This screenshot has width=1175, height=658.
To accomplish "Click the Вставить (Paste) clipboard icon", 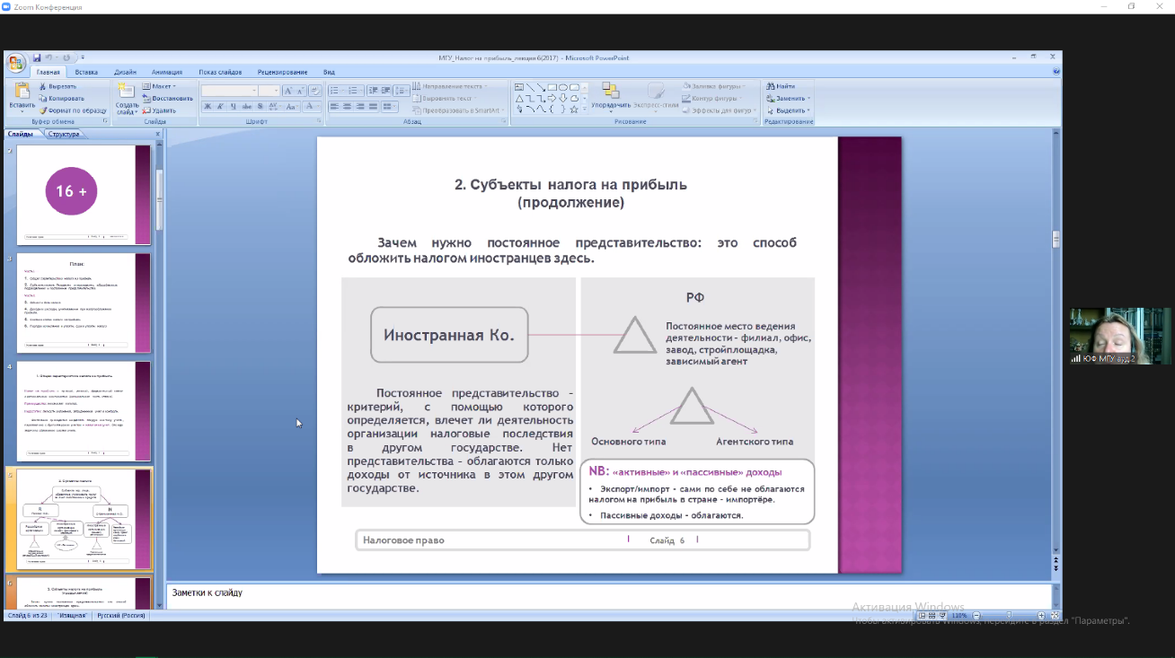I will (x=22, y=92).
